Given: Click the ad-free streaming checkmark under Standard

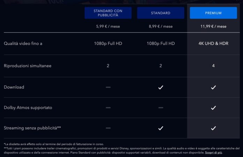Looking at the screenshot, I should 161,128.
